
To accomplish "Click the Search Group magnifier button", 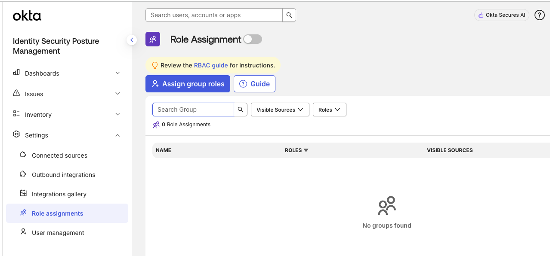I will [x=241, y=110].
